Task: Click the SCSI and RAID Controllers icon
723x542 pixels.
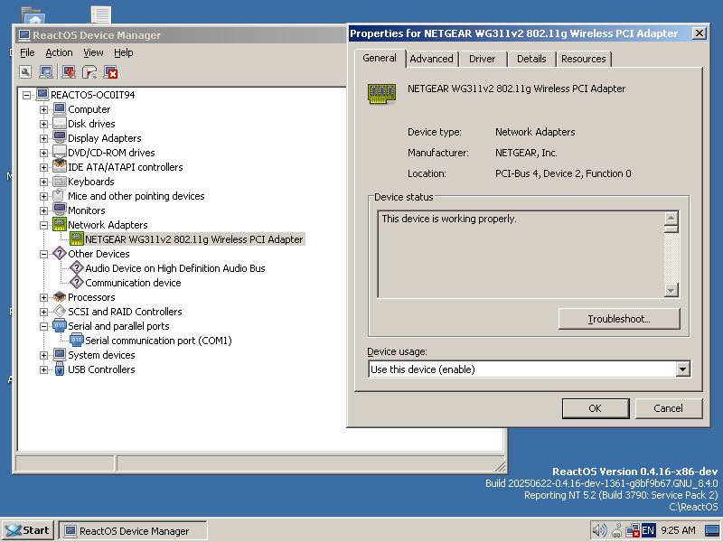Action: point(60,311)
